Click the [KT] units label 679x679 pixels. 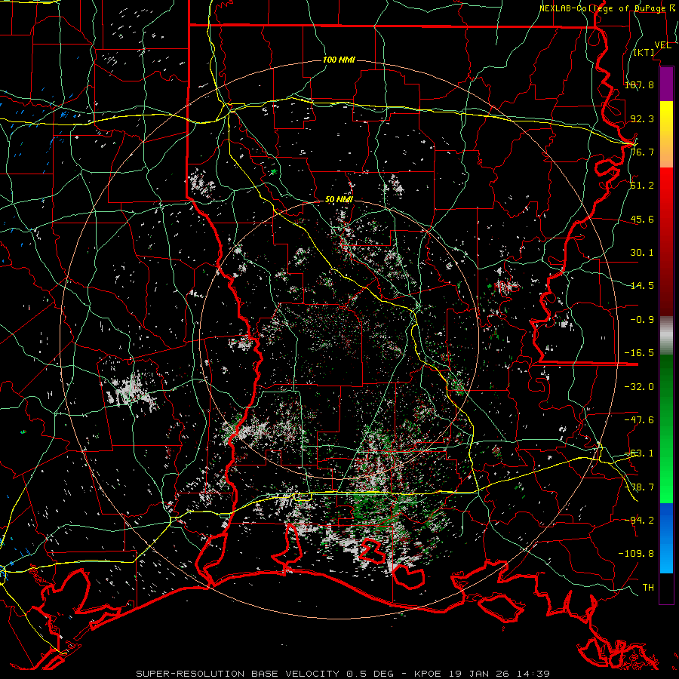644,52
